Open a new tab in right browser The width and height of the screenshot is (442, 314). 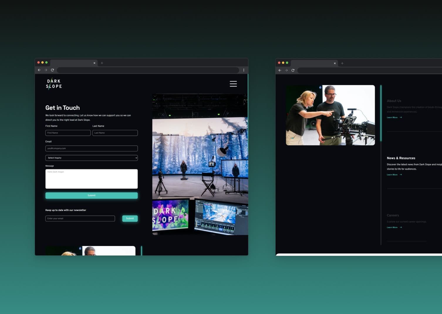[x=342, y=63]
